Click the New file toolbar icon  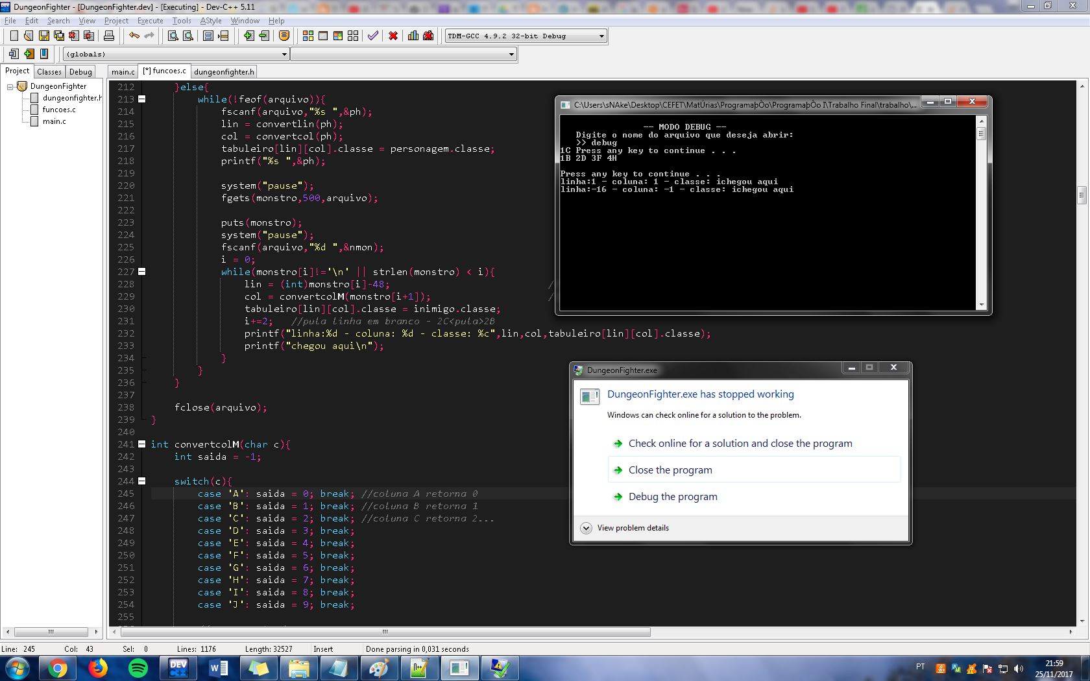(x=14, y=36)
